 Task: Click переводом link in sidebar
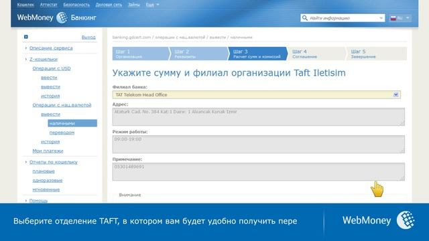pyautogui.click(x=62, y=133)
